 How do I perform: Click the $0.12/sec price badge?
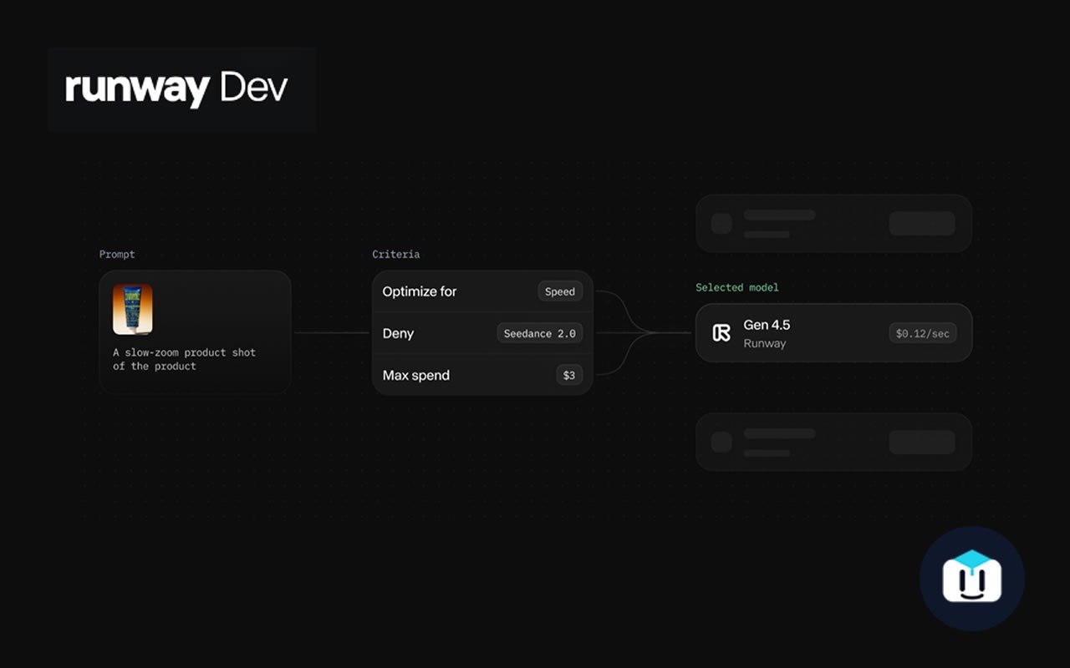coord(923,333)
